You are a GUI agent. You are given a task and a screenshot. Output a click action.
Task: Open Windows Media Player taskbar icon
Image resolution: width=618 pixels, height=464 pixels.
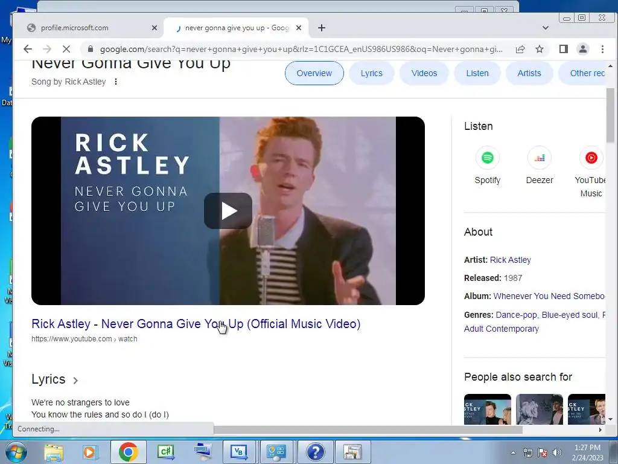[x=90, y=452]
